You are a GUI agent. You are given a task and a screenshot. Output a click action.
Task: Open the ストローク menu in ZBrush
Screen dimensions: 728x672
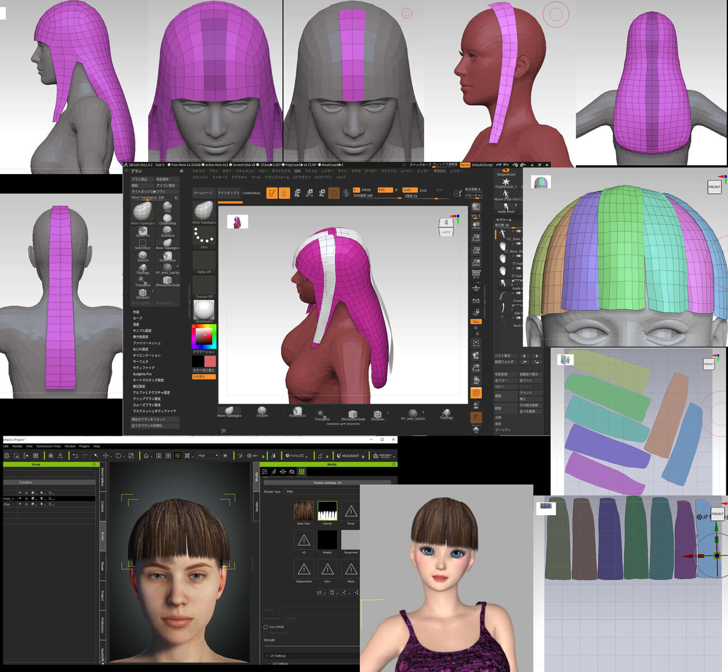220,177
